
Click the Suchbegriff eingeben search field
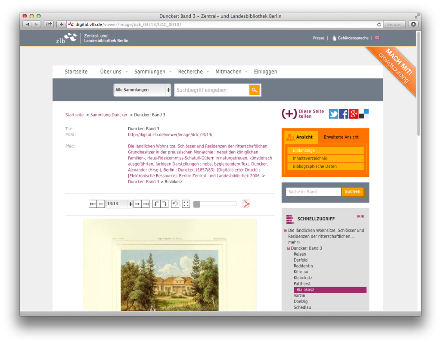pyautogui.click(x=211, y=90)
